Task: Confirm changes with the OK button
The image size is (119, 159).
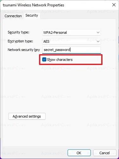Action: (79, 153)
